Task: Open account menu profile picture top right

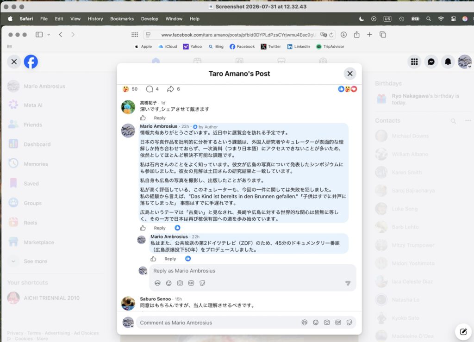Action: click(464, 62)
